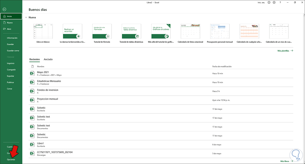This screenshot has width=305, height=164.
Task: Select Presupuesto personal mensual template
Action: [220, 32]
